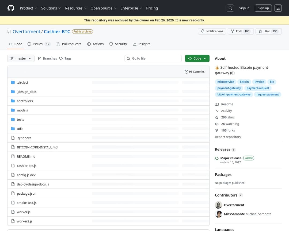Open the search magnifier button
289x231 pixels.
230,8
